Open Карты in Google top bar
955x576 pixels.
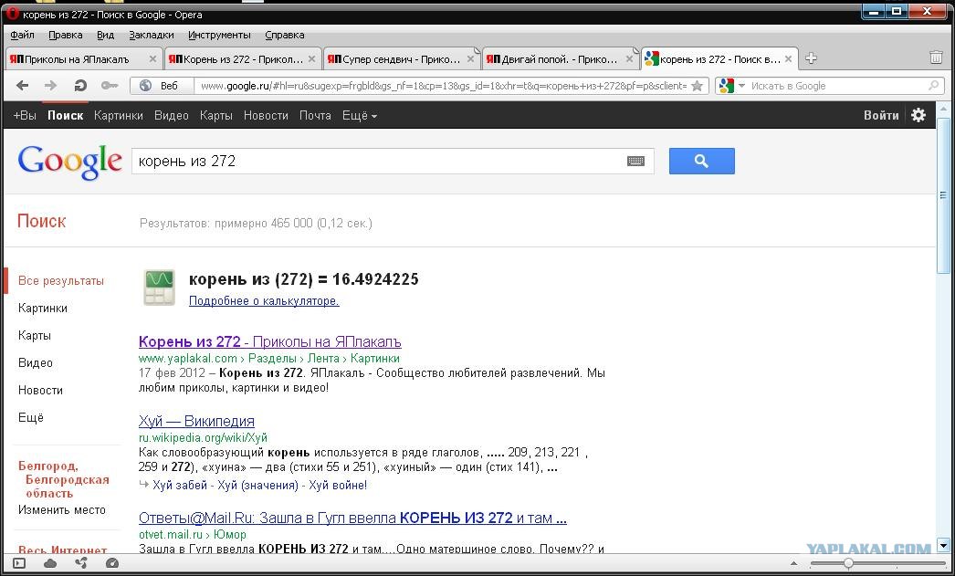click(216, 115)
